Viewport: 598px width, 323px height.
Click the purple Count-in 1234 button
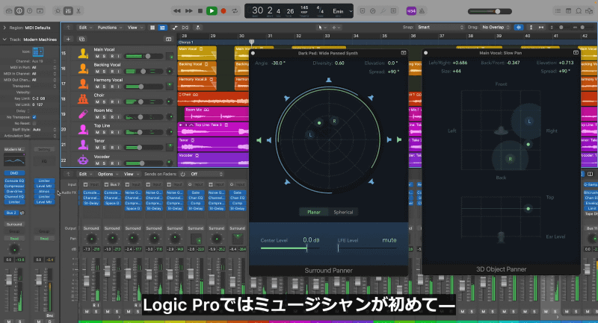[x=411, y=11]
